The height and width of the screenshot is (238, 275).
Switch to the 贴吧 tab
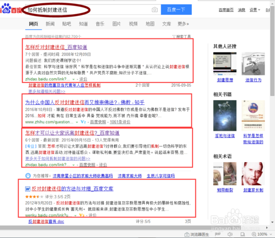(x=67, y=24)
